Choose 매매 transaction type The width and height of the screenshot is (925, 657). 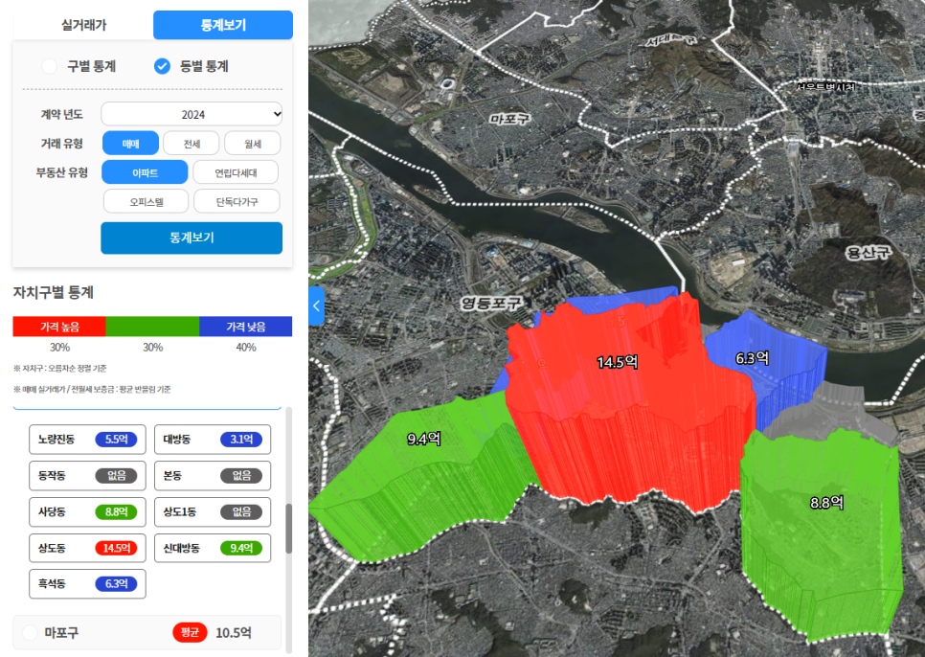click(130, 144)
